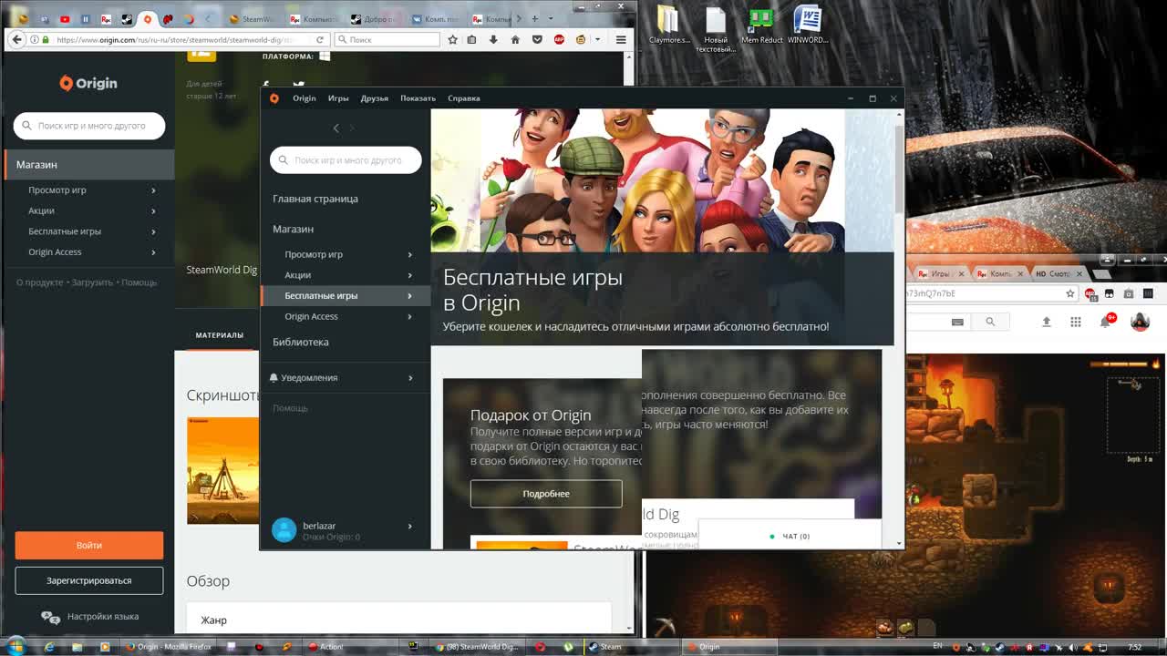This screenshot has height=656, width=1167.
Task: Click Windows Start button
Action: (16, 646)
